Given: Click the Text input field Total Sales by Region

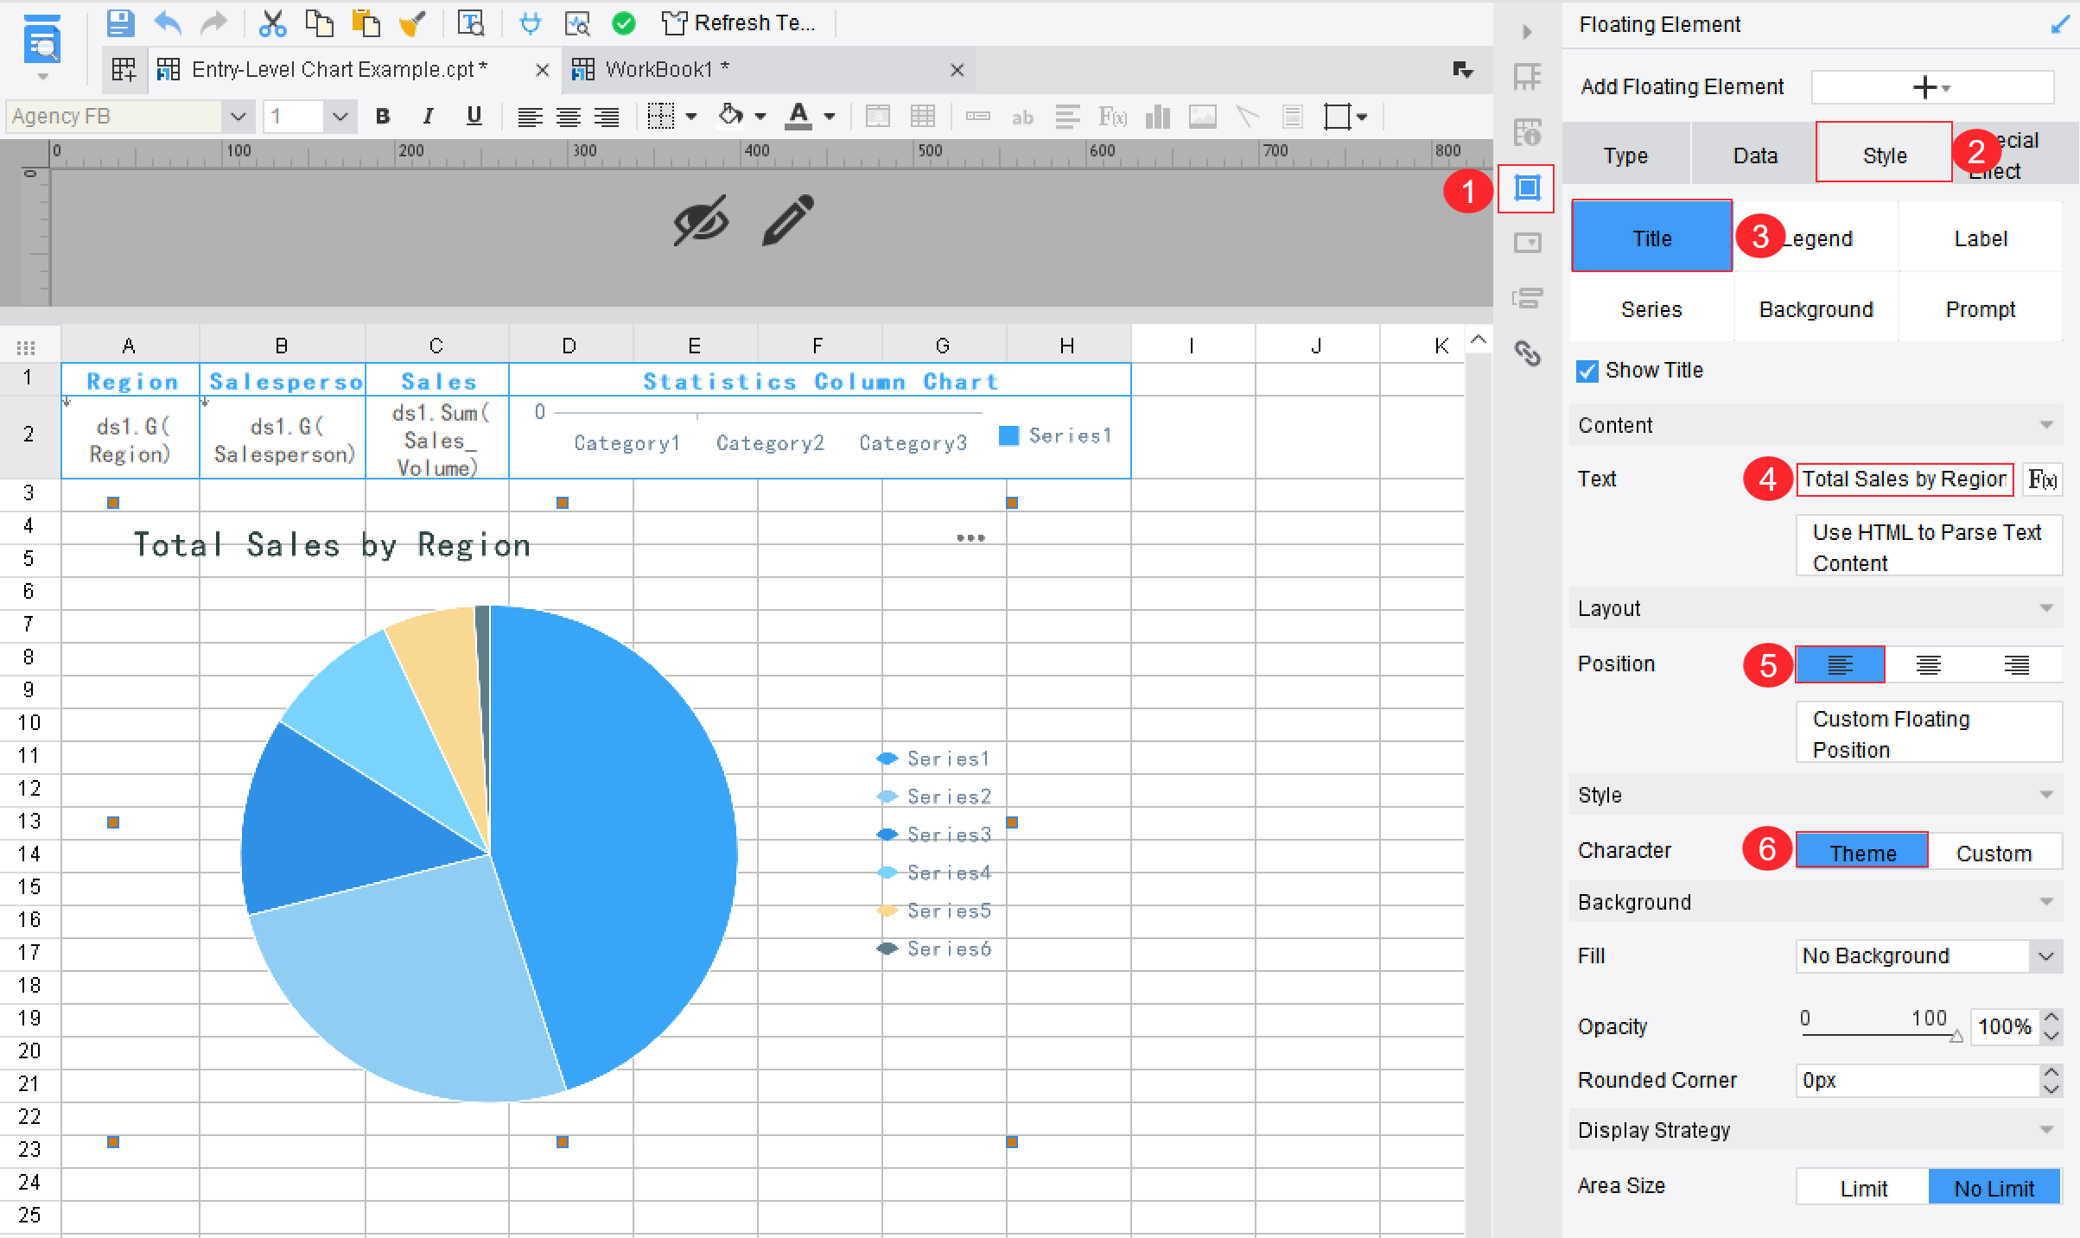Looking at the screenshot, I should click(1905, 479).
